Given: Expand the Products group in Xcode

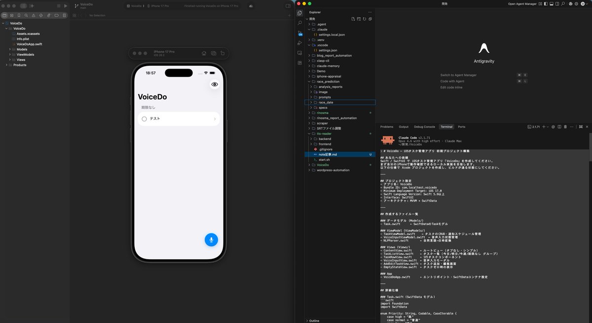Looking at the screenshot, I should [x=6, y=65].
